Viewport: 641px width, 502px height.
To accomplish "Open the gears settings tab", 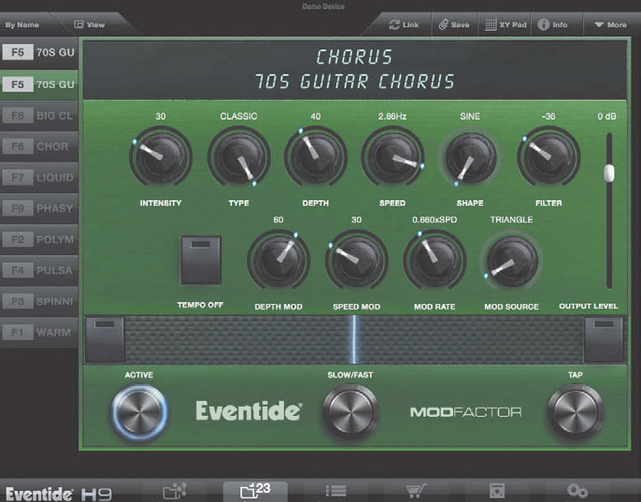I will [577, 491].
